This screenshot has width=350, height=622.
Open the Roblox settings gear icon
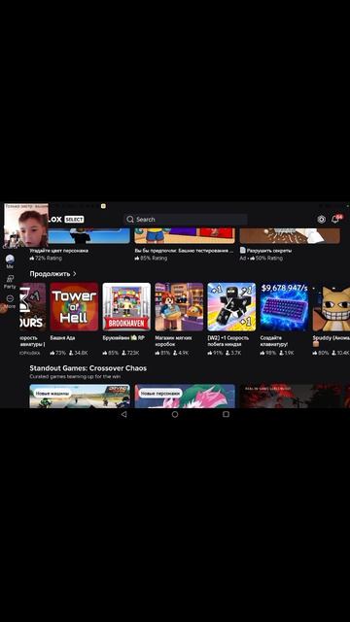click(x=321, y=220)
